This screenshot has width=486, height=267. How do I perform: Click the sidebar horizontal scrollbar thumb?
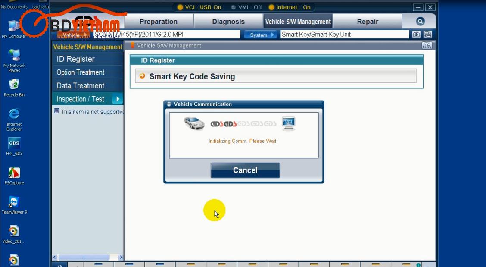pyautogui.click(x=84, y=258)
